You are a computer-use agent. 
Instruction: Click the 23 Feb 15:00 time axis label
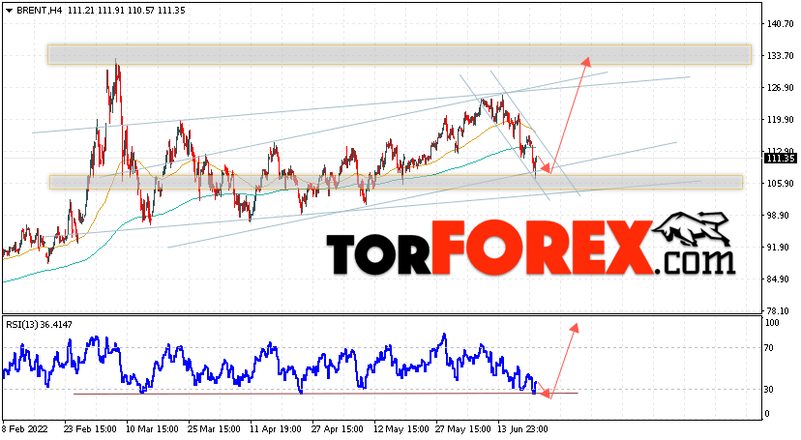click(90, 429)
